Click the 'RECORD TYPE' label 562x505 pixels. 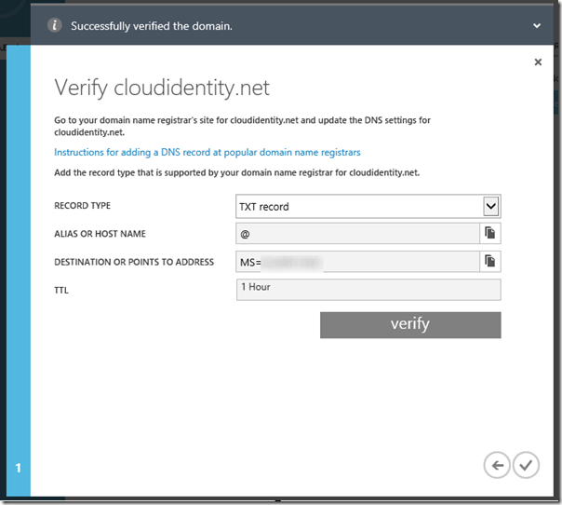83,206
